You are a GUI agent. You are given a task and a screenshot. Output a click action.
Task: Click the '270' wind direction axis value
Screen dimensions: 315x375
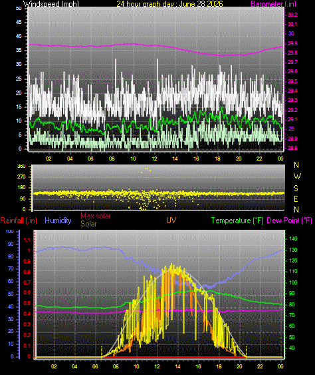click(x=21, y=177)
